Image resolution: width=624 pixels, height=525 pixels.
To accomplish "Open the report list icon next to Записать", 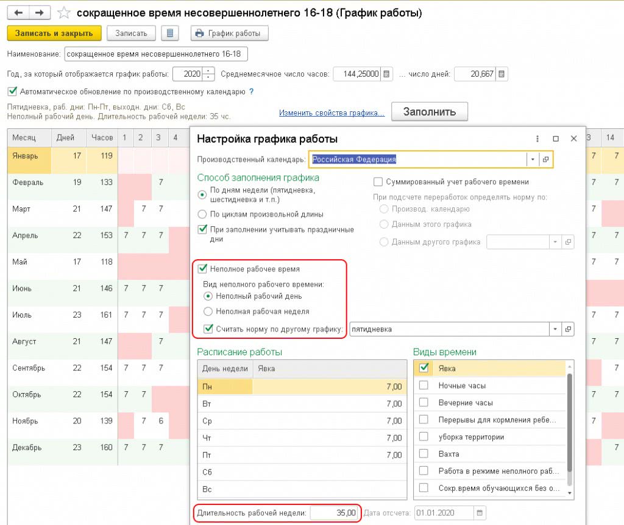I will (169, 33).
